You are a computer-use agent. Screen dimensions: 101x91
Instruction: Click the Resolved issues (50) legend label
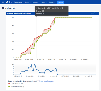pyautogui.click(x=17, y=87)
